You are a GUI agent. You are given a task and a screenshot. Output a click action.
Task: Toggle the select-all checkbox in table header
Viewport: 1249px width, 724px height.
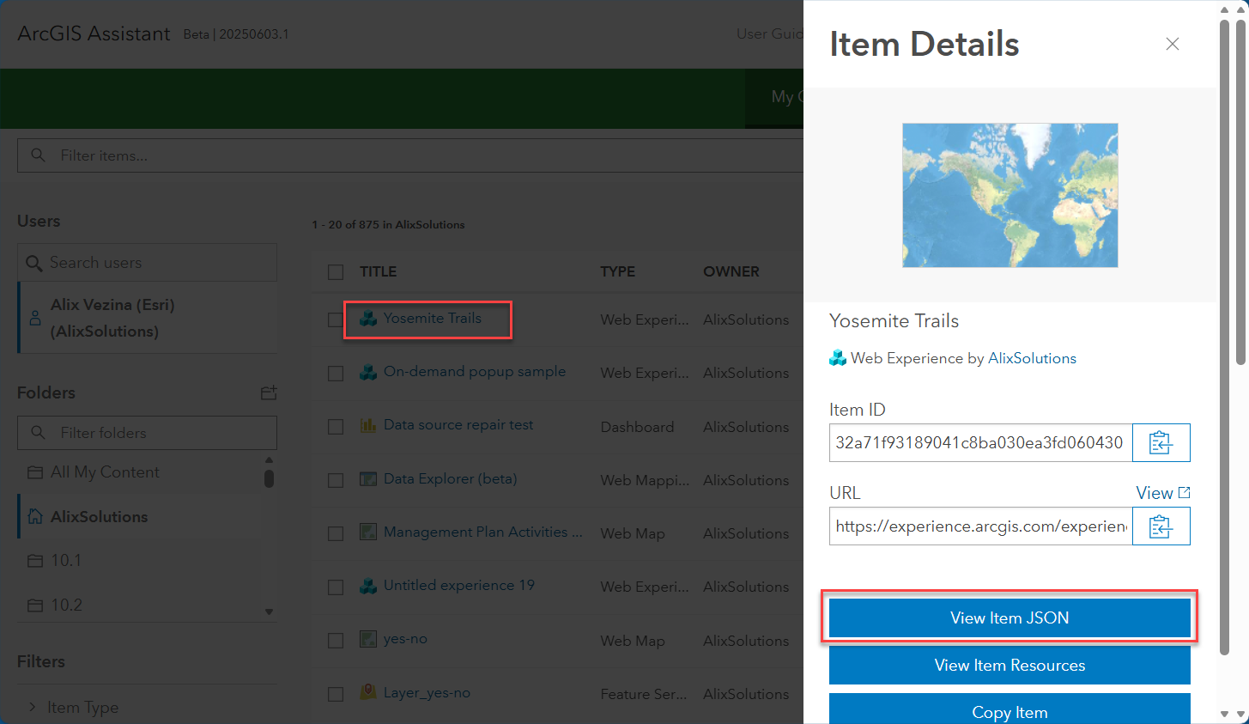tap(336, 272)
